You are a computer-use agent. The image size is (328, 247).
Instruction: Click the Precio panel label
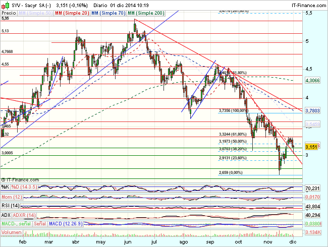point(8,12)
